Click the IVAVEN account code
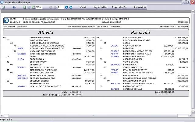This screenshot has width=195, height=122. (x=114, y=73)
